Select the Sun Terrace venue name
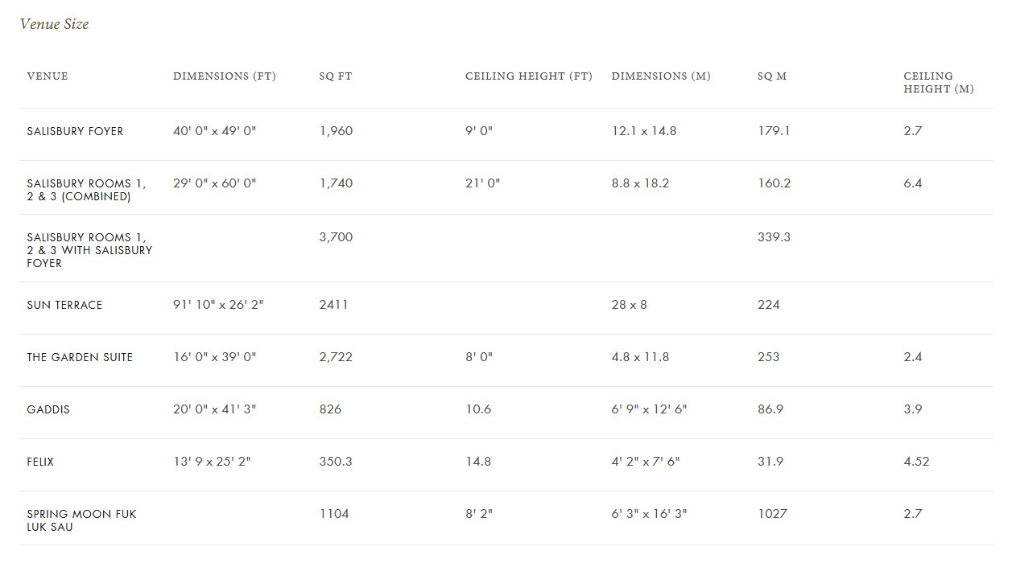The height and width of the screenshot is (563, 1012). pyautogui.click(x=64, y=305)
